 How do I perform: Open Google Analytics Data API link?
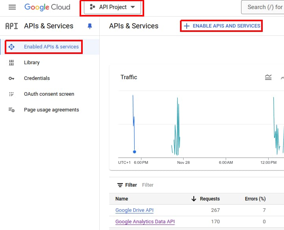click(x=145, y=222)
